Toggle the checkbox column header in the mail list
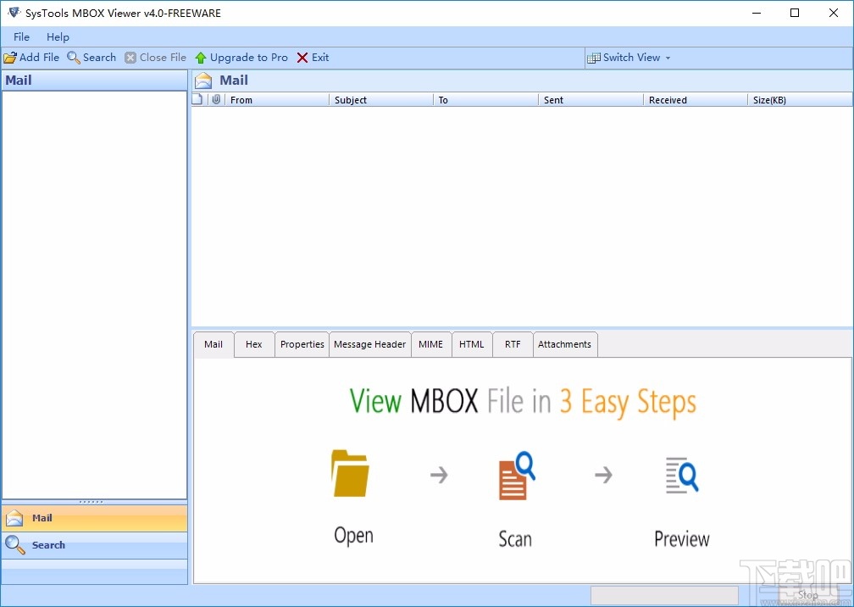 point(197,99)
